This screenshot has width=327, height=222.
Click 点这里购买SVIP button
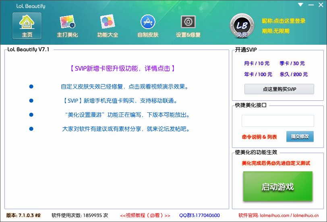(x=279, y=89)
